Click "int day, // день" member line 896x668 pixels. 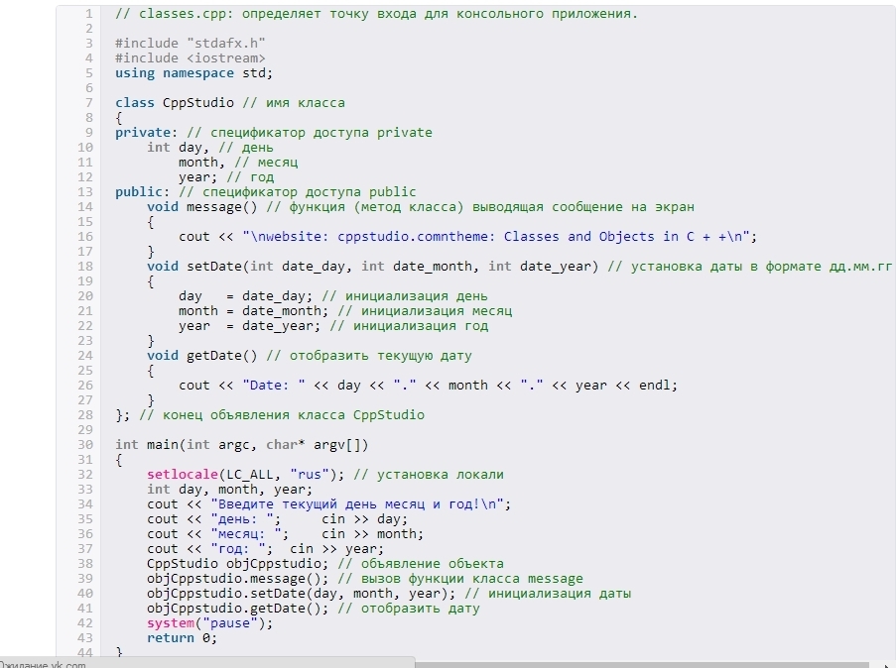[210, 148]
